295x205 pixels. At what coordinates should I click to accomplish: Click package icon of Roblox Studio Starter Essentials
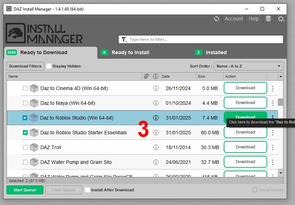coord(34,133)
